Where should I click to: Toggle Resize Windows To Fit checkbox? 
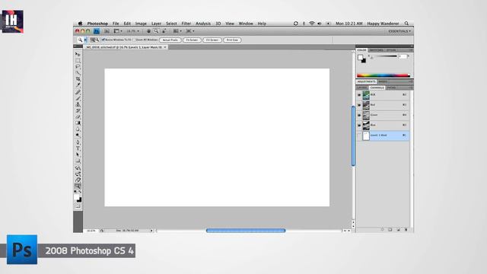click(x=103, y=40)
